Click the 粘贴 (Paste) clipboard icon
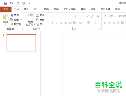Viewport: 126px width, 96px height. click(6, 17)
